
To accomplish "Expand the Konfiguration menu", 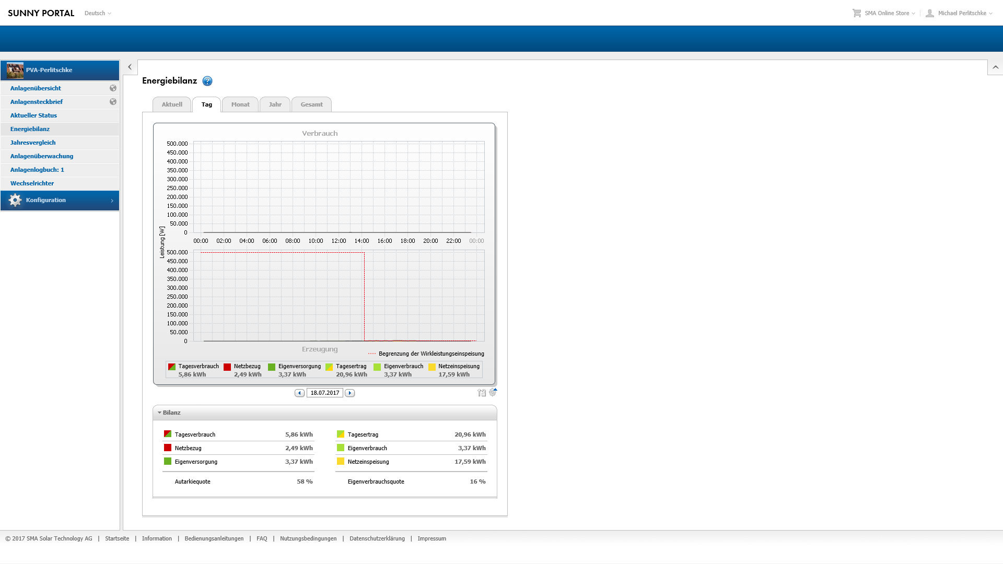I will pyautogui.click(x=60, y=201).
